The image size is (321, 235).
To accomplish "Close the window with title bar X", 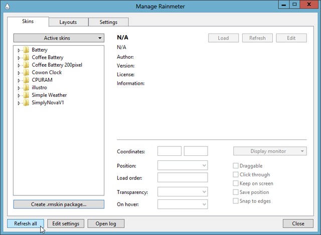I will point(309,5).
